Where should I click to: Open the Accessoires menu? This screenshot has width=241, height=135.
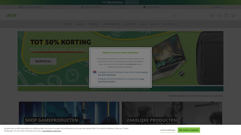130,24
